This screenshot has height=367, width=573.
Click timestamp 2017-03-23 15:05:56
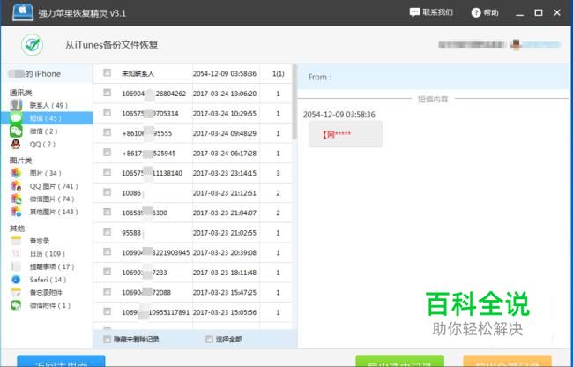click(x=225, y=312)
